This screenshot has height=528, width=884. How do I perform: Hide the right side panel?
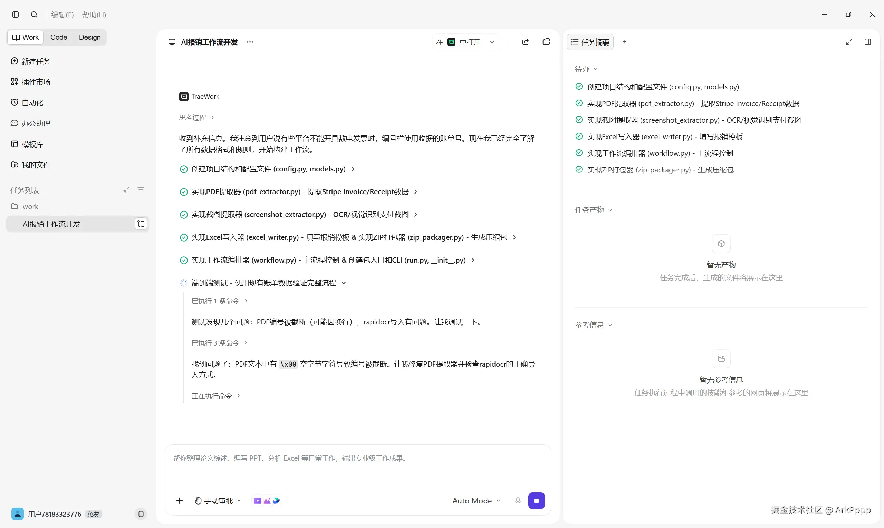(868, 42)
